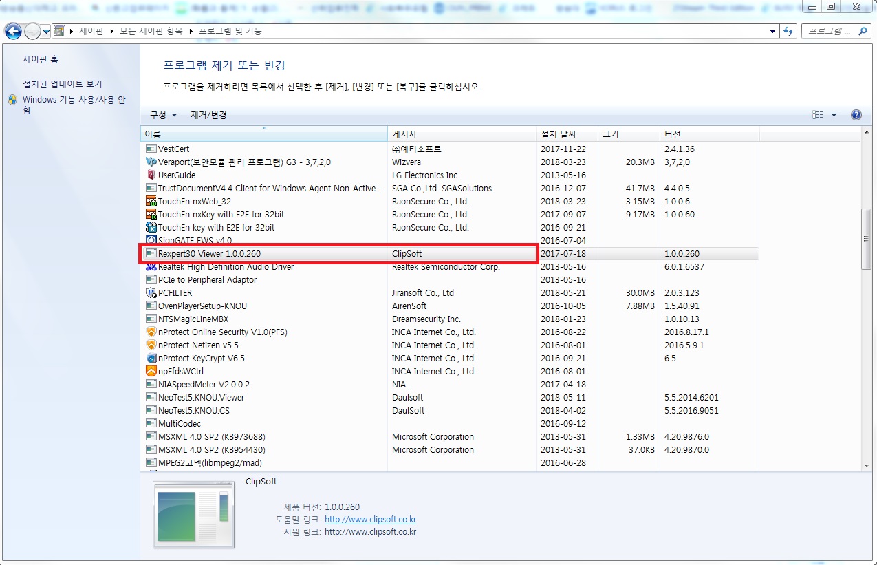Click the npEfdsWCtrl orange icon
Viewport: 877px width, 565px height.
[x=151, y=371]
